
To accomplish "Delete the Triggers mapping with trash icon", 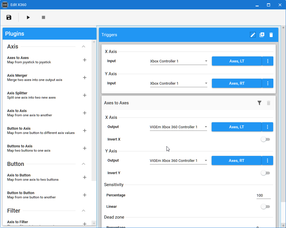I will click(x=271, y=35).
